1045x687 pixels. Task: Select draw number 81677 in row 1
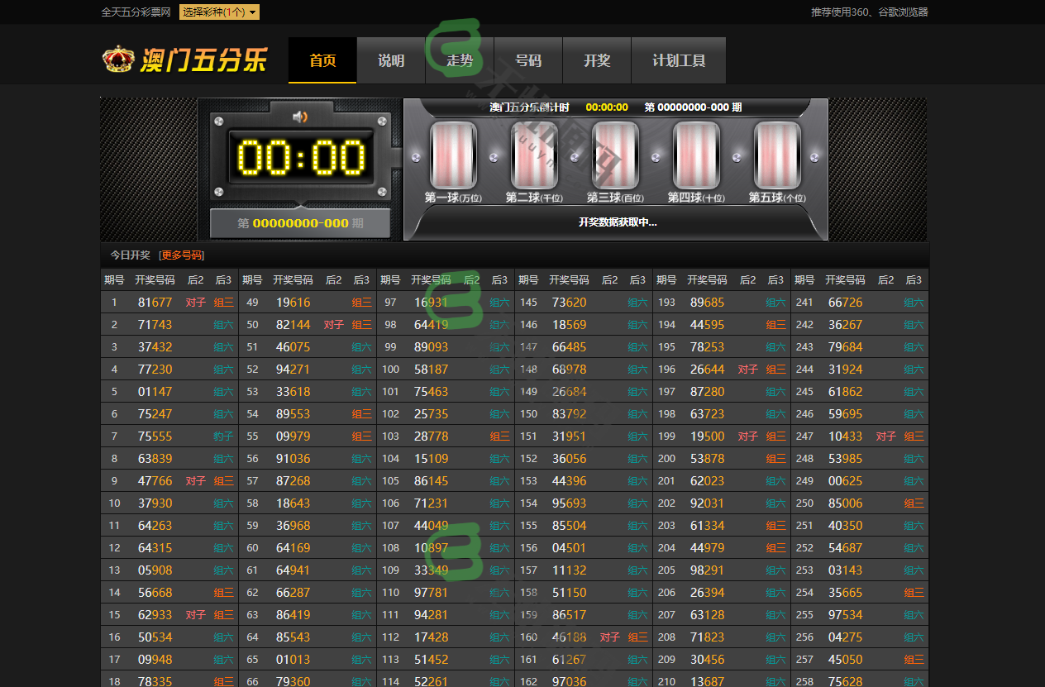coord(155,303)
